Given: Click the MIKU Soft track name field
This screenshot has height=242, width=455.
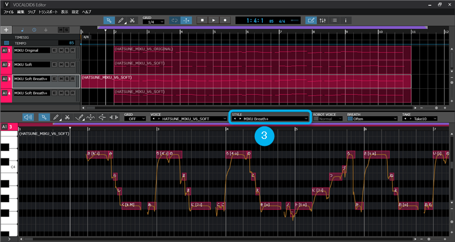Looking at the screenshot, I should pyautogui.click(x=32, y=64).
